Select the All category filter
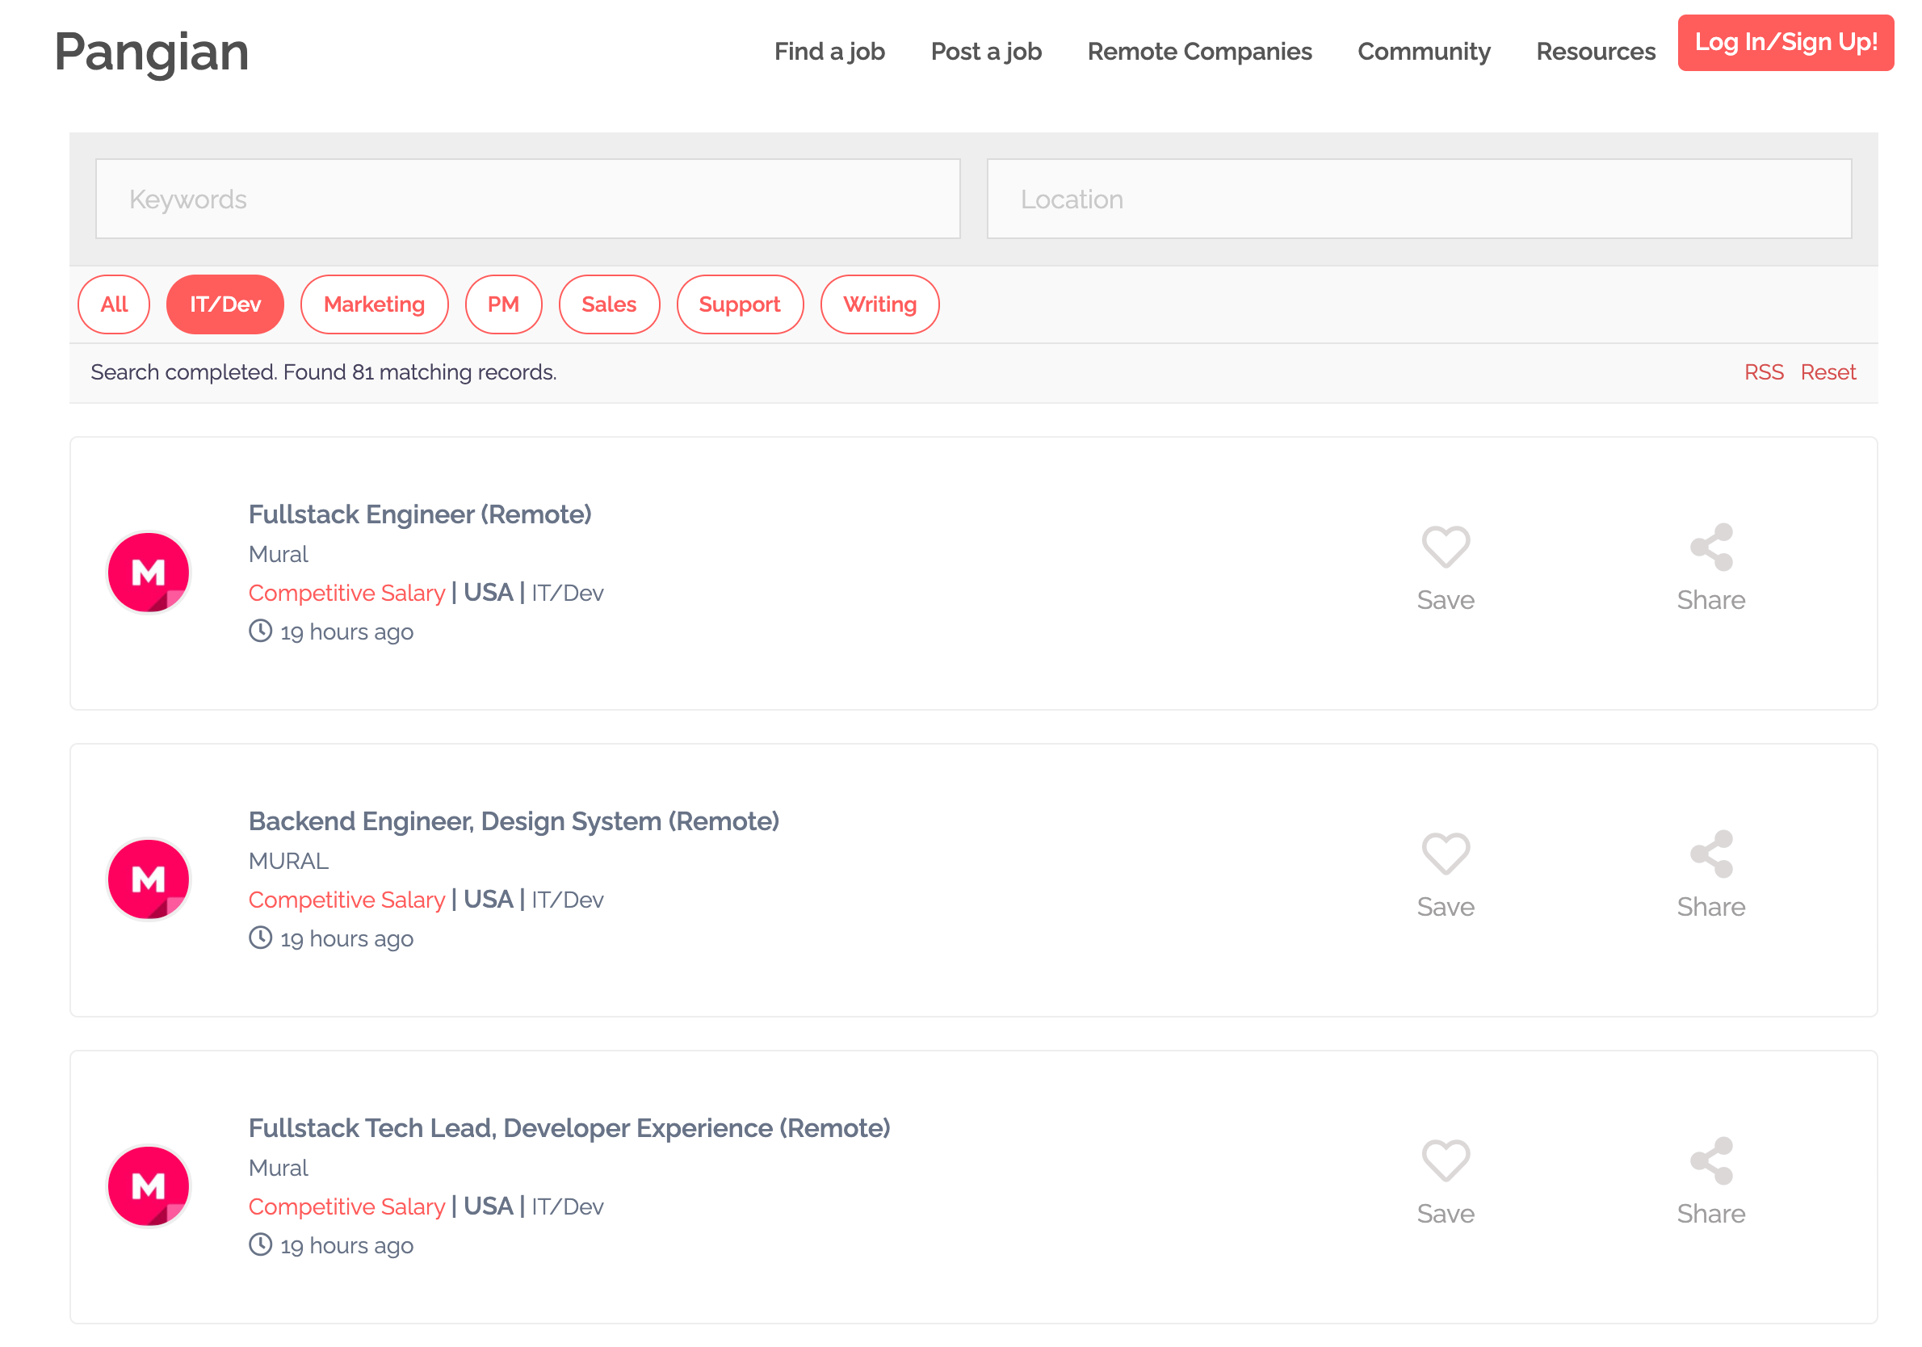This screenshot has width=1922, height=1347. 114,304
